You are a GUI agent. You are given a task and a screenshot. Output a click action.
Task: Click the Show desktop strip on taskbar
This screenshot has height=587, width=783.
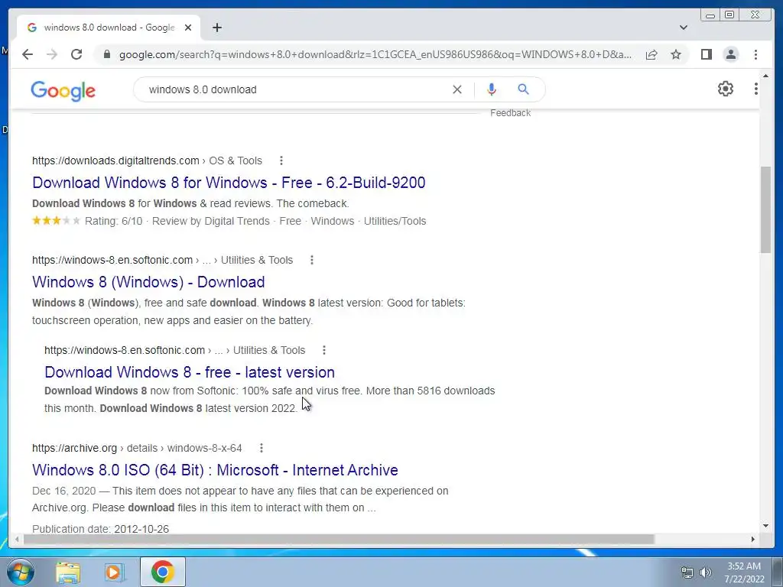778,572
